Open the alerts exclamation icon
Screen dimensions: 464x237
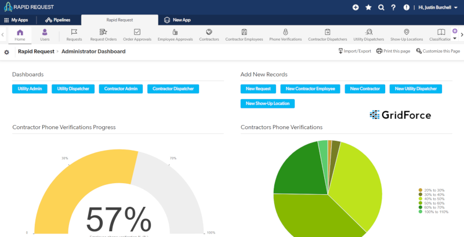407,8
